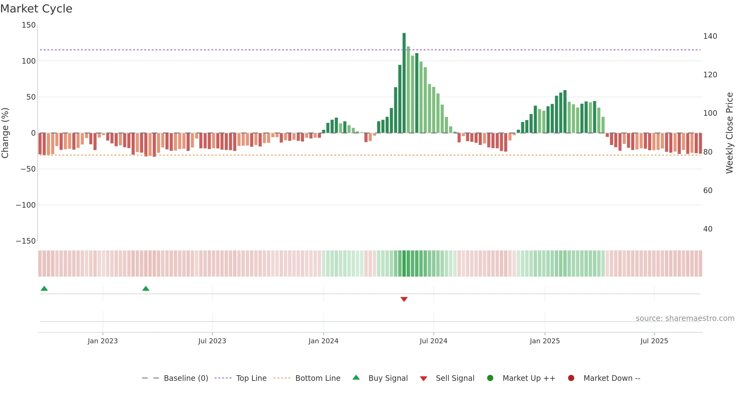Viewport: 745px width, 419px height.
Task: Click the tallest green bar peaking near 140
Action: (x=404, y=83)
